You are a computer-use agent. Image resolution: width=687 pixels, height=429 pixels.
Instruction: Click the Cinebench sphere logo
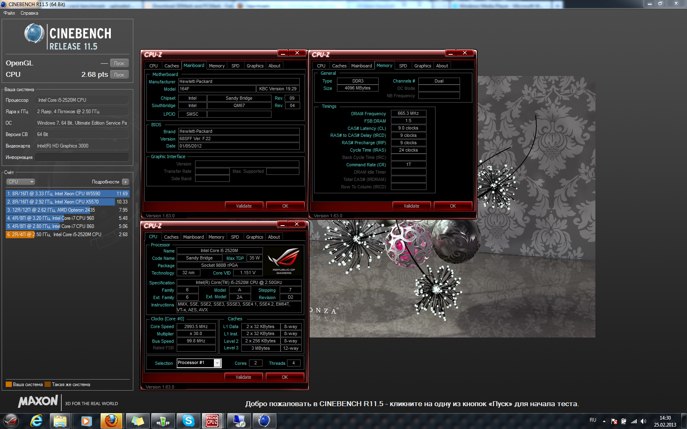(x=34, y=34)
